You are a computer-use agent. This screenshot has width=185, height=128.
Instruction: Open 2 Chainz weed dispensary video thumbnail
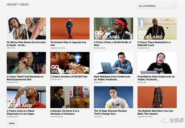pos(26,97)
